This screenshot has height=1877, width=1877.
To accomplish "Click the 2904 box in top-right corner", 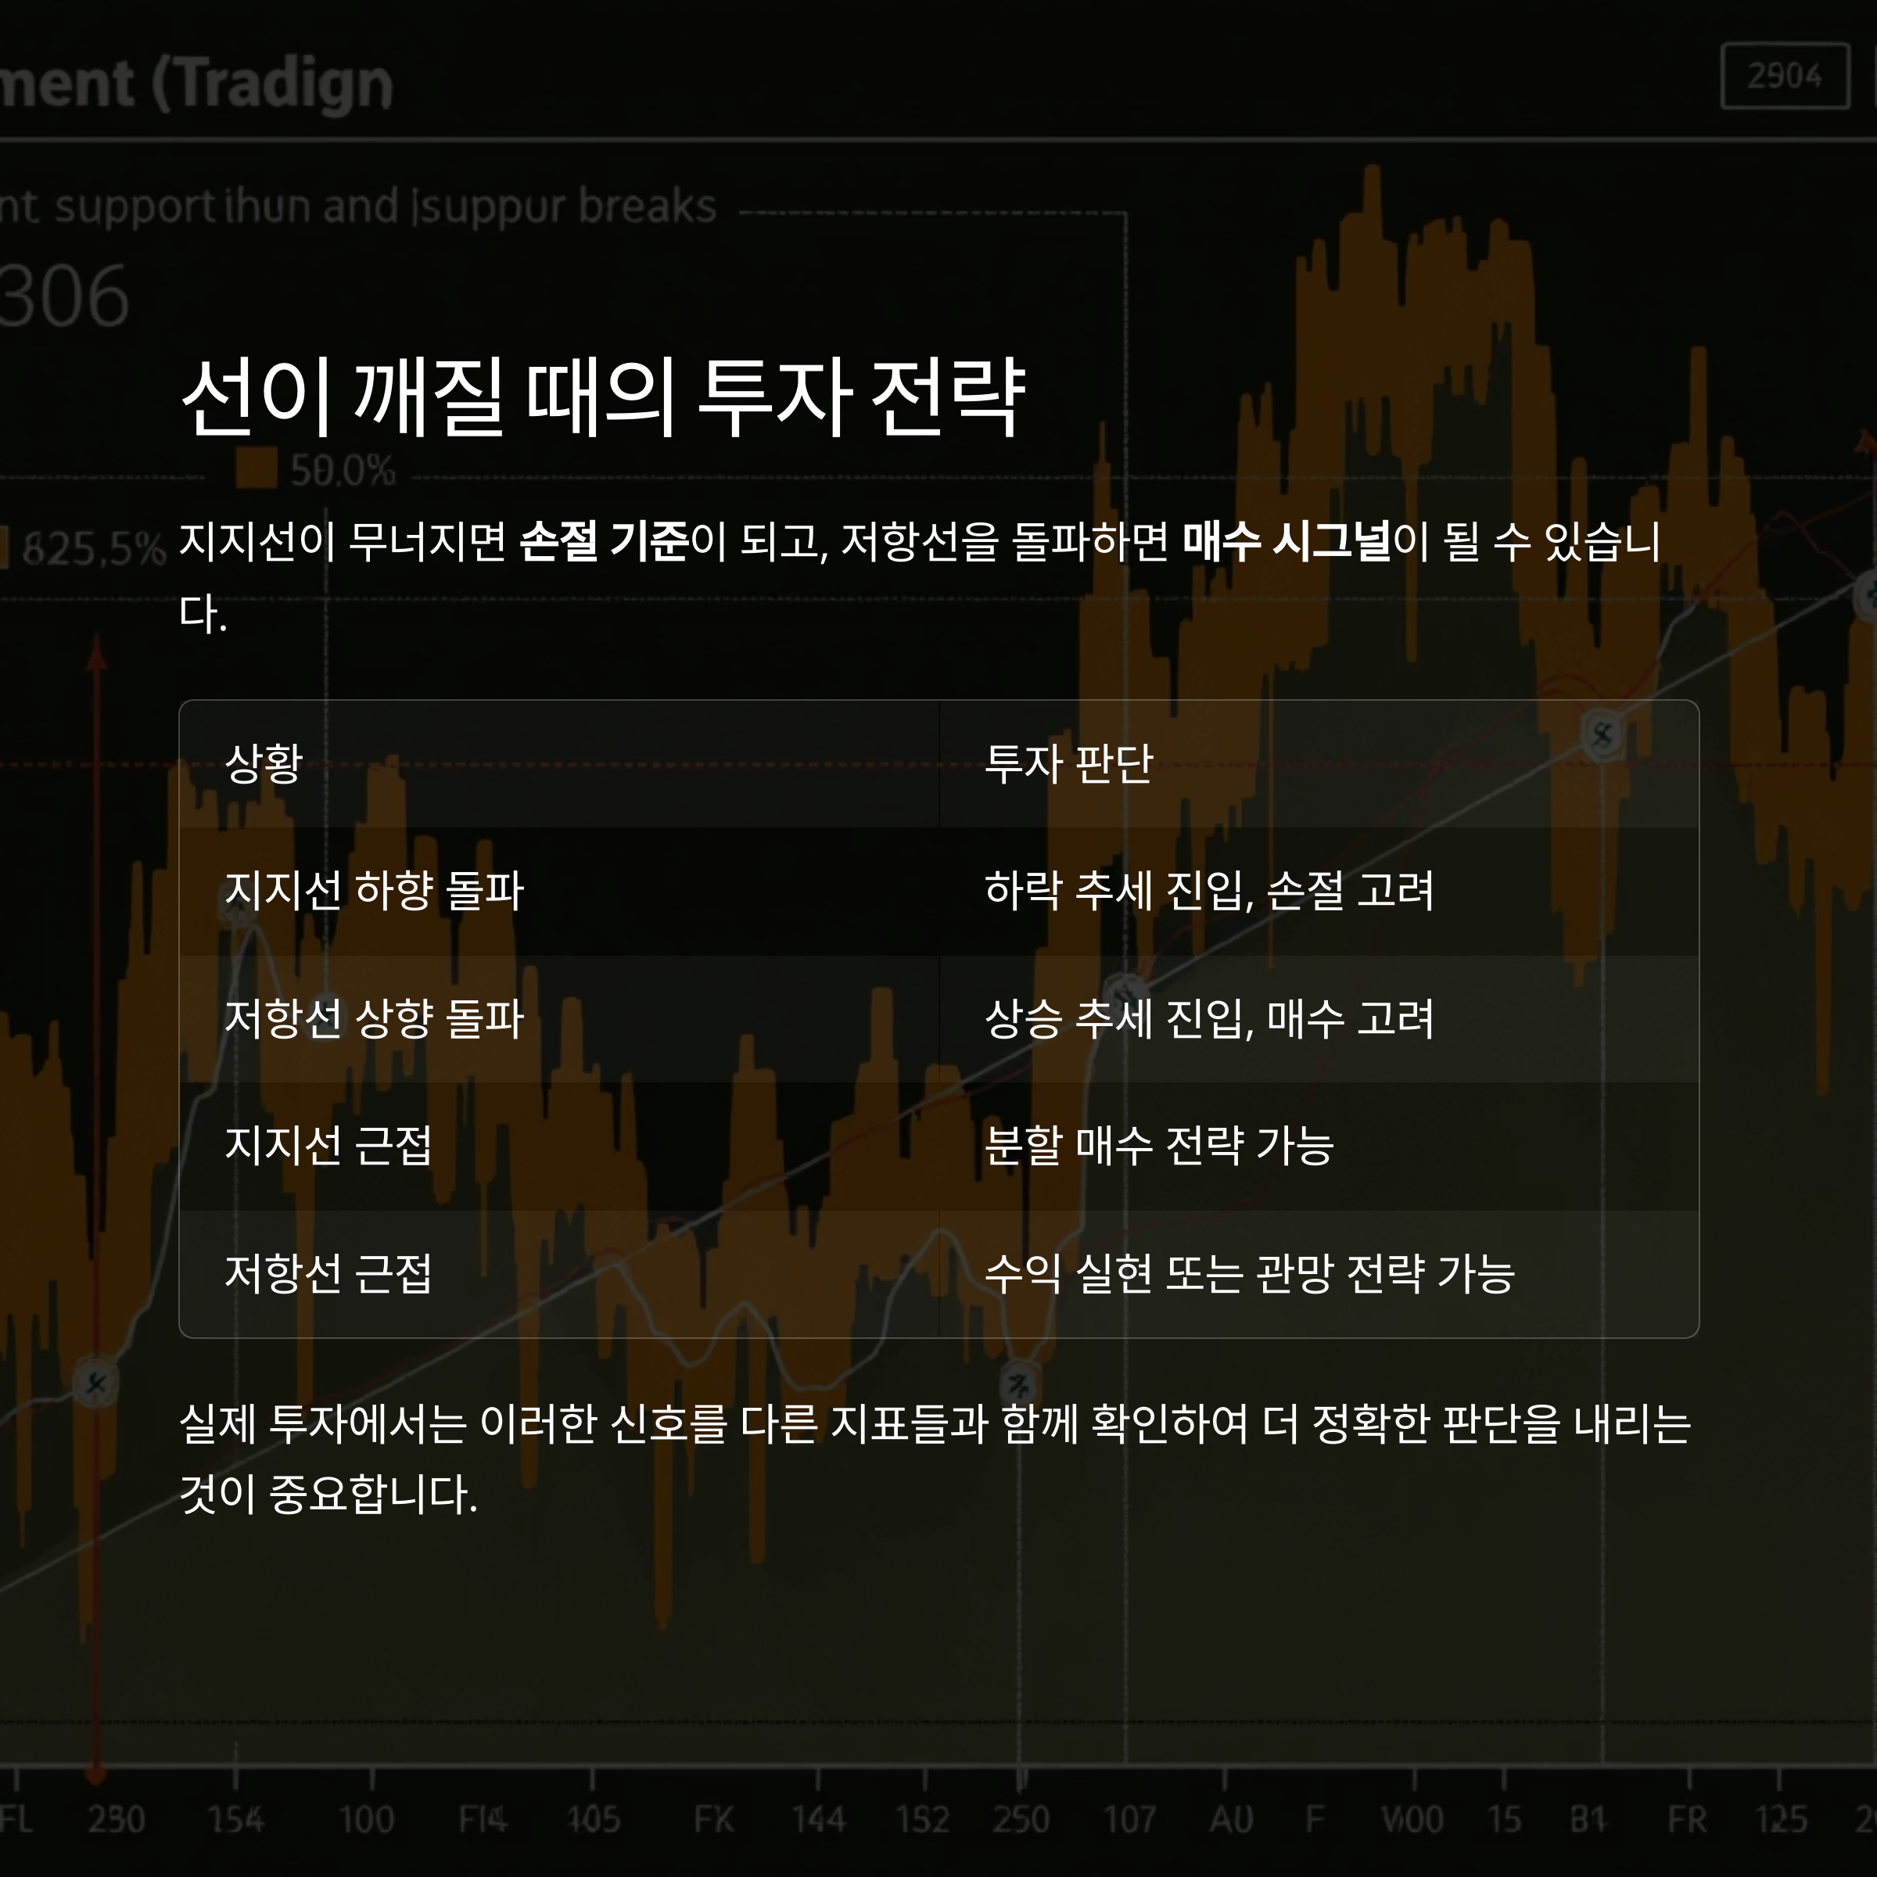I will click(1784, 76).
